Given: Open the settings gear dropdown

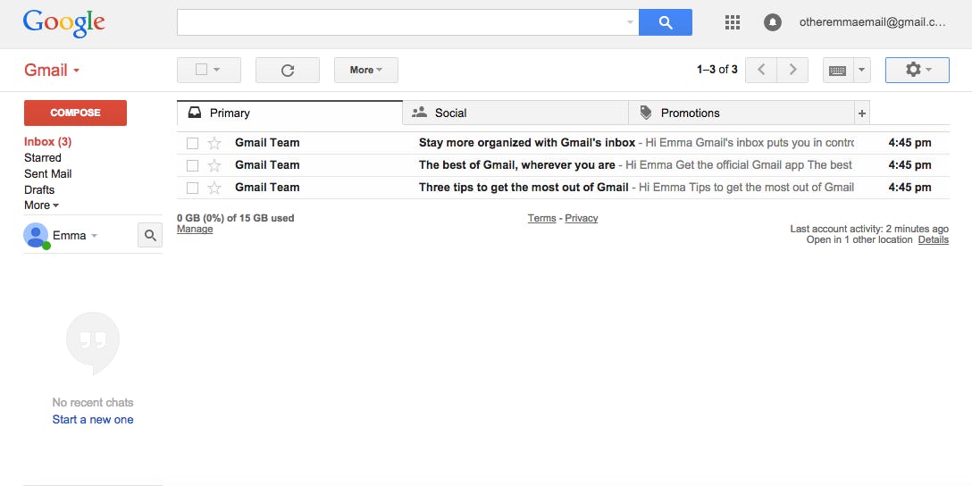Looking at the screenshot, I should click(x=917, y=70).
